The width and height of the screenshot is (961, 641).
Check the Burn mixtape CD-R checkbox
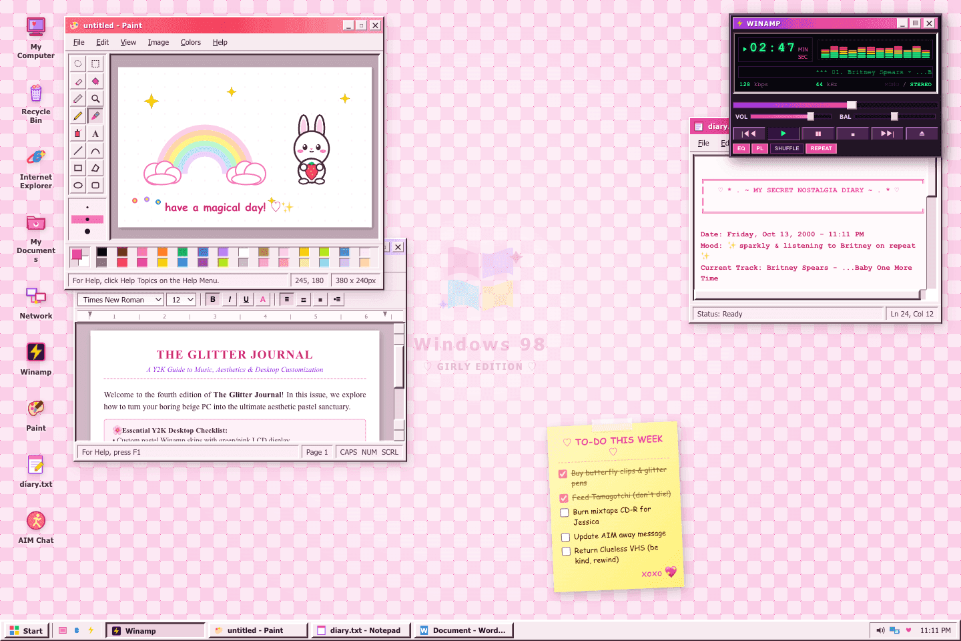click(x=565, y=513)
